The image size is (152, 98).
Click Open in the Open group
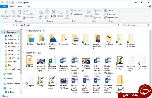point(98,11)
